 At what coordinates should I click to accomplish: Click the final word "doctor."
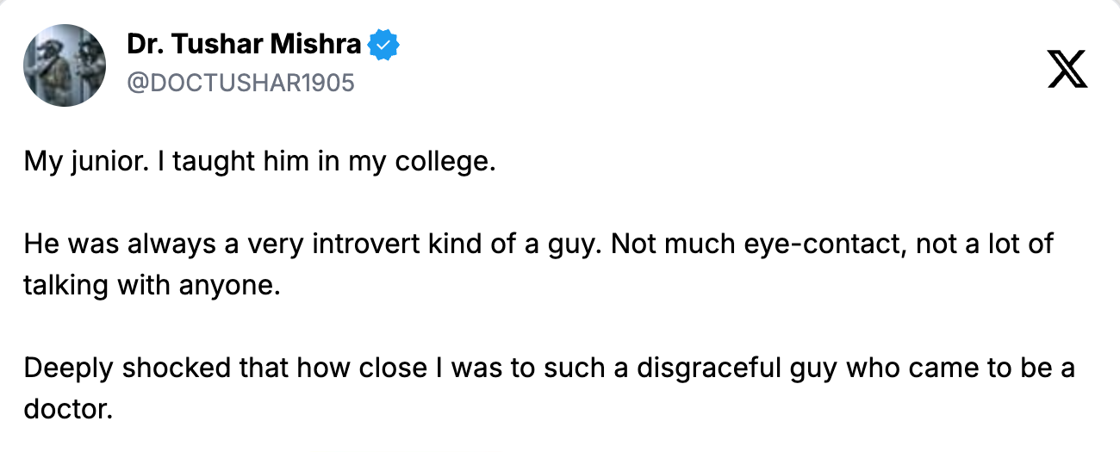(68, 410)
